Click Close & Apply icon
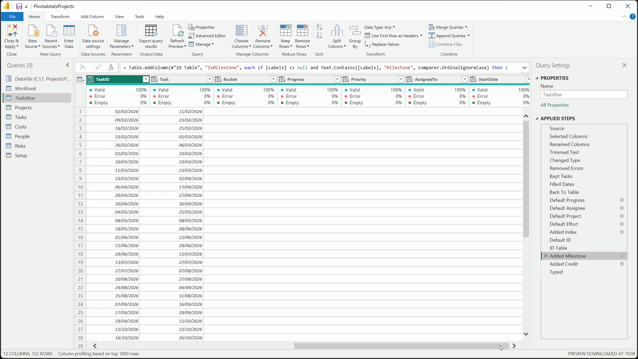 [12, 30]
